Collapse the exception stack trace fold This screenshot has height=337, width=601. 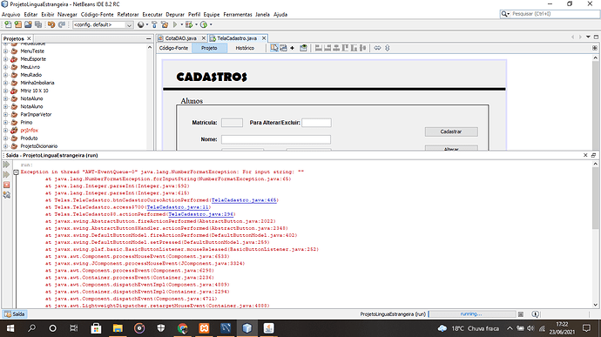click(16, 172)
